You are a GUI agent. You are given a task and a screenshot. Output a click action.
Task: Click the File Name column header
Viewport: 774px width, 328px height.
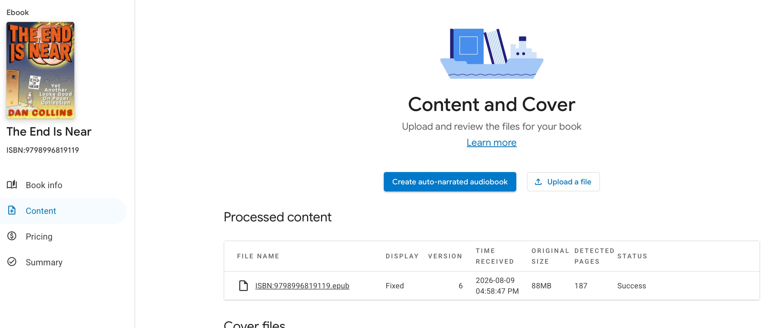[258, 256]
